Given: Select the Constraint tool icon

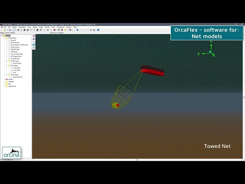Looking at the screenshot, I should coord(41,30).
